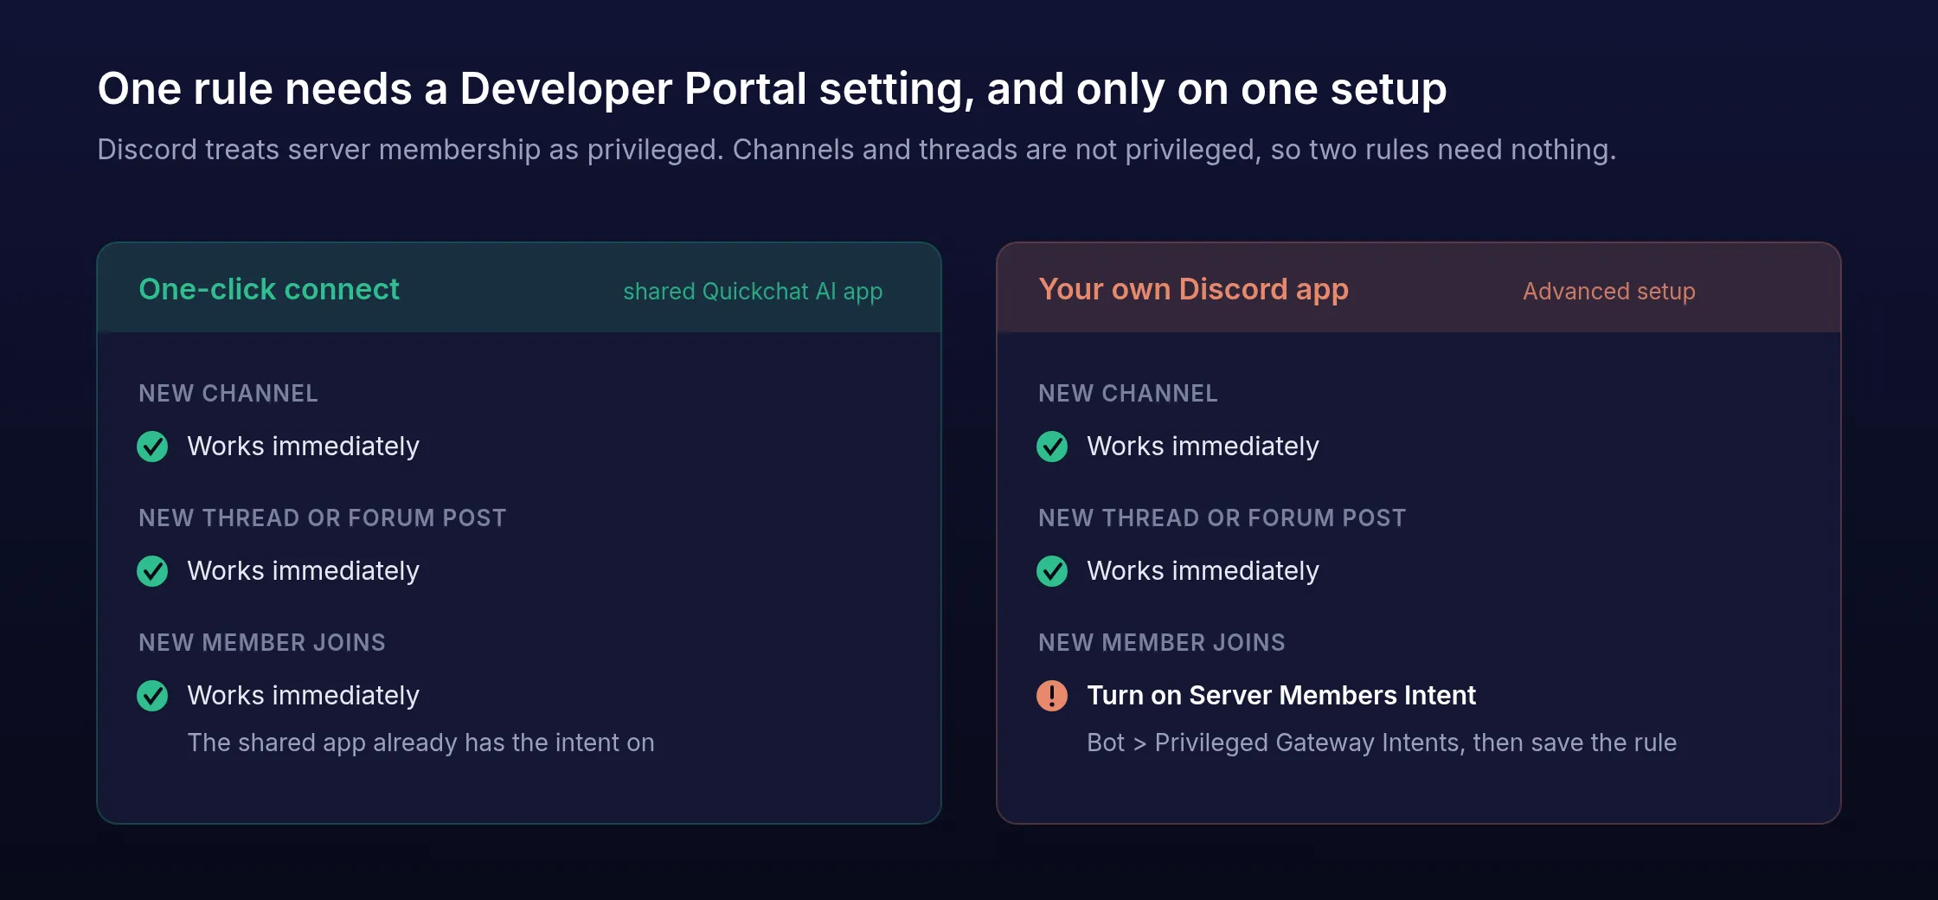This screenshot has width=1938, height=900.
Task: Click note The shared app already has the intent on
Action: tap(420, 743)
